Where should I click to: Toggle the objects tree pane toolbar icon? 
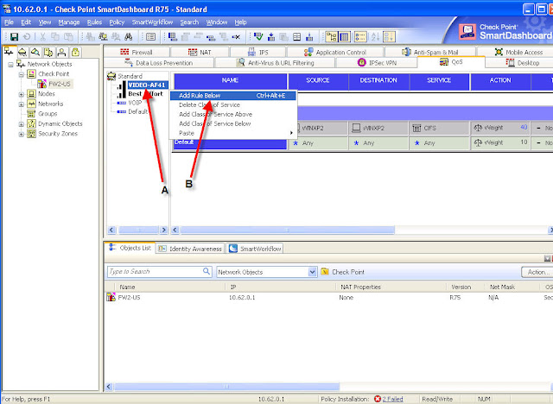tap(332, 36)
